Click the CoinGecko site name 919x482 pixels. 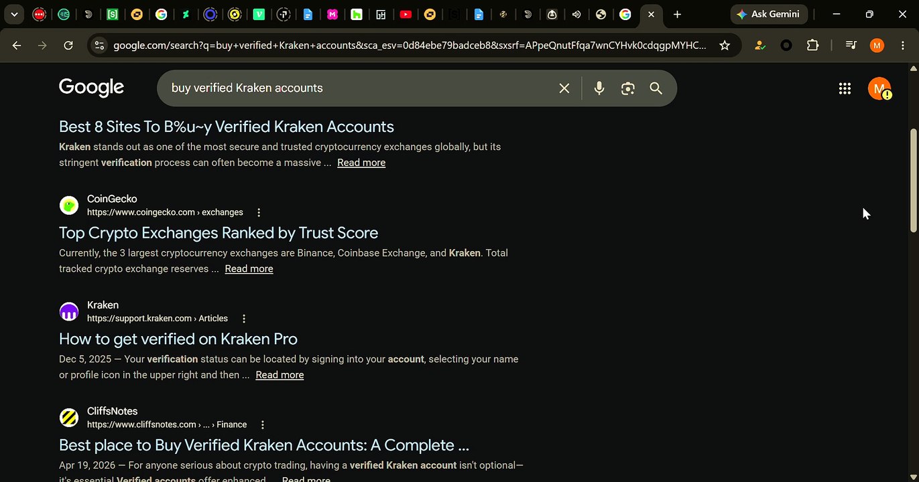pos(112,199)
